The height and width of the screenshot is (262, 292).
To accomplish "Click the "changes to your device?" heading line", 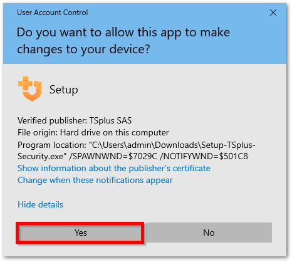I will [x=83, y=50].
